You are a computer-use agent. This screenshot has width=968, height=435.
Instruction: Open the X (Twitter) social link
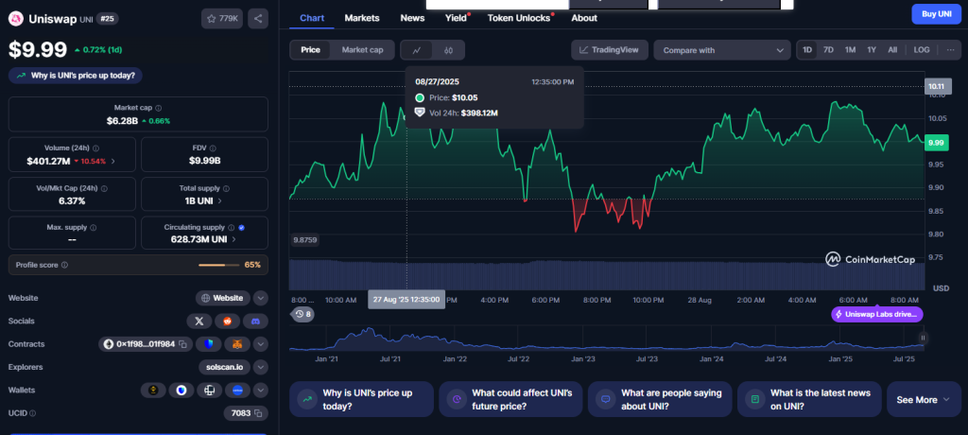point(199,322)
